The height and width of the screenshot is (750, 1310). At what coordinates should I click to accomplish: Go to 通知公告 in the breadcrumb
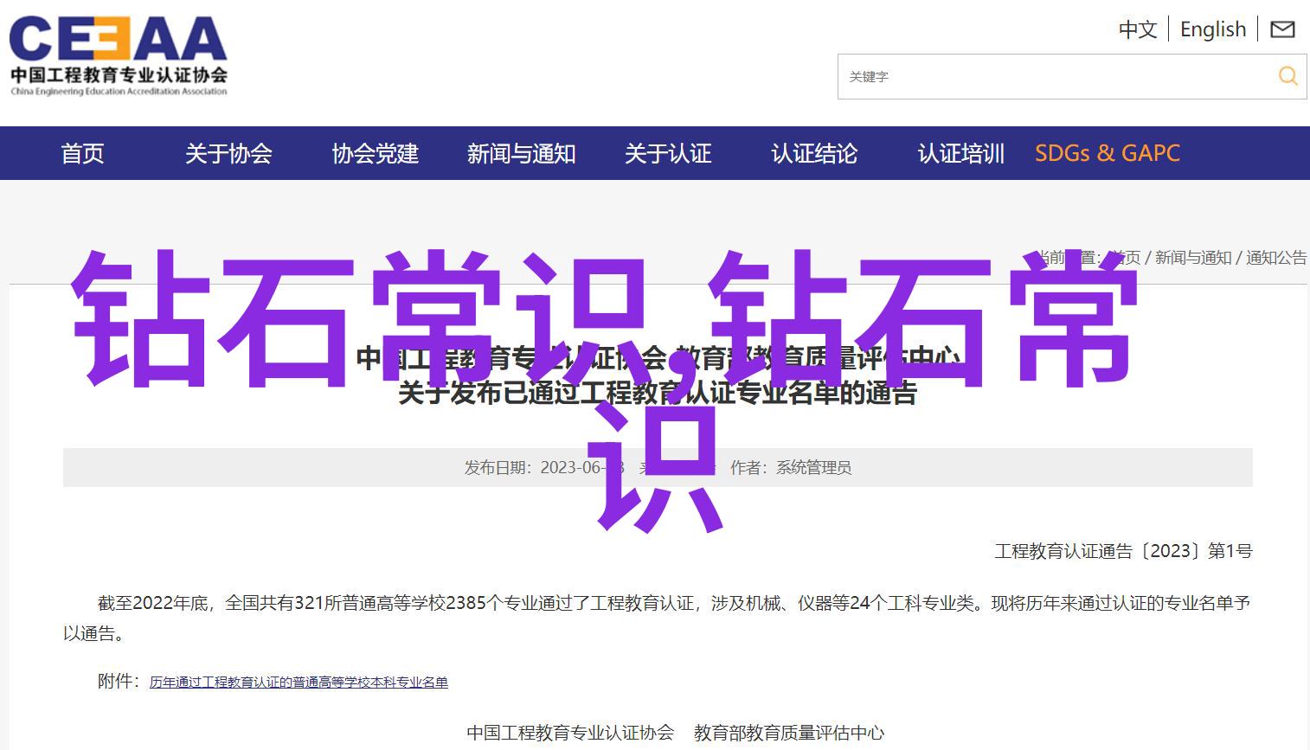tap(1276, 258)
